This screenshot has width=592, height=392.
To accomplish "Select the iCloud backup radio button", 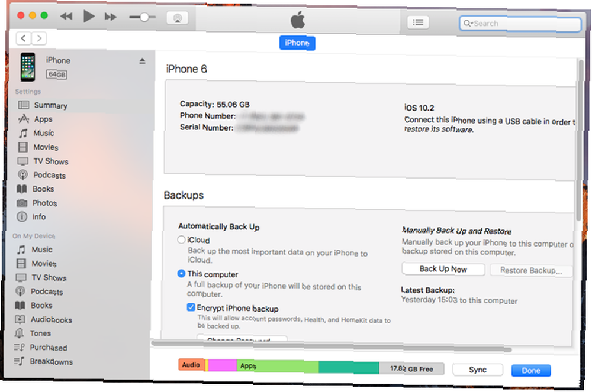I will tap(181, 239).
